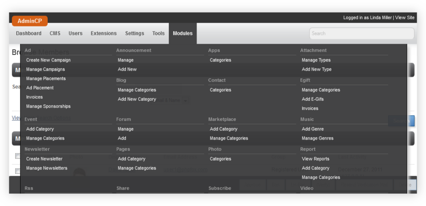Open the Dashboard tab
This screenshot has height=206, width=426.
tap(29, 34)
